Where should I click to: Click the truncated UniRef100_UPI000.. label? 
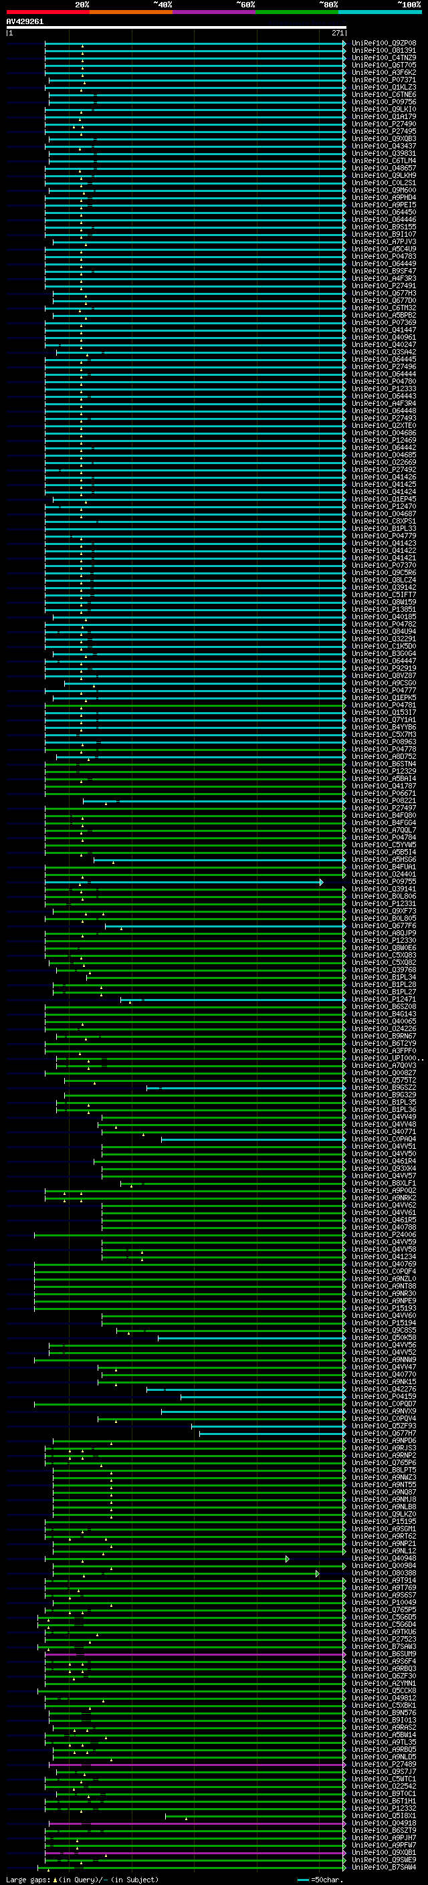(388, 1058)
